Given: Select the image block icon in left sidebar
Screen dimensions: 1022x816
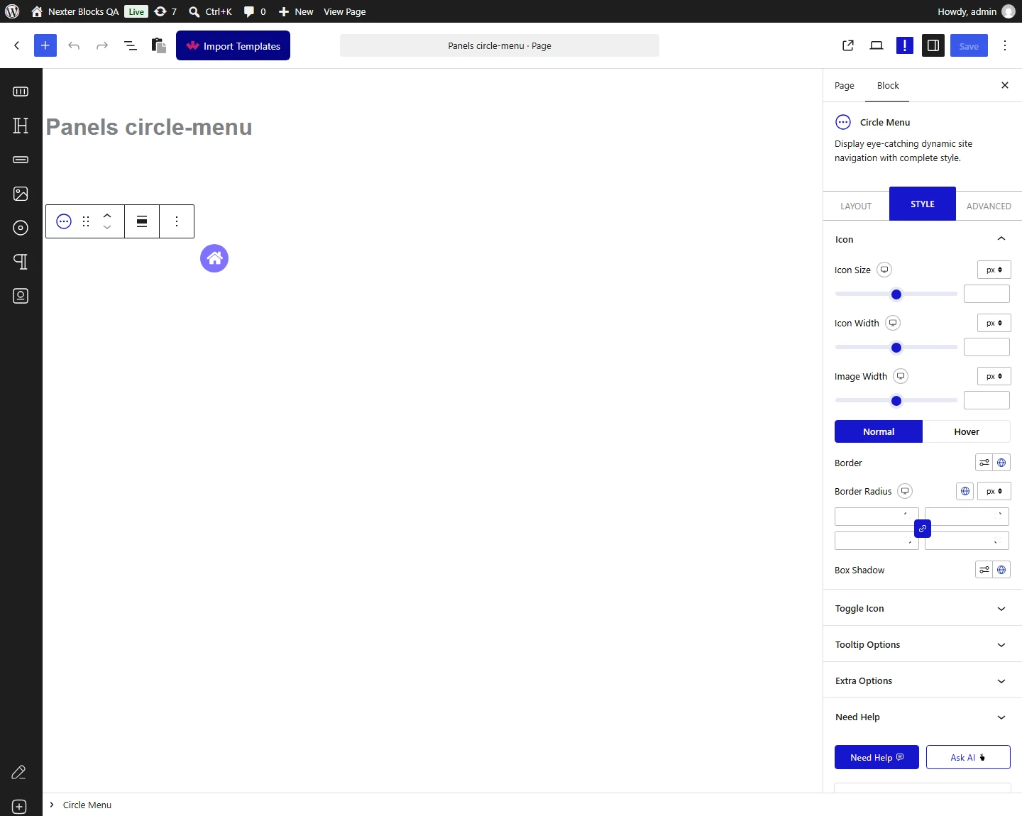Looking at the screenshot, I should 21,194.
